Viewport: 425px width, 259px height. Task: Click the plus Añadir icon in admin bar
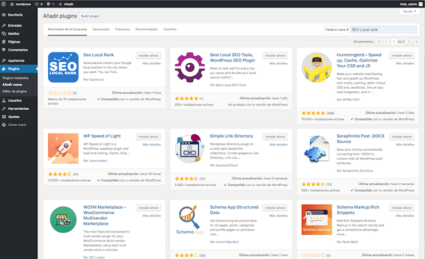60,4
